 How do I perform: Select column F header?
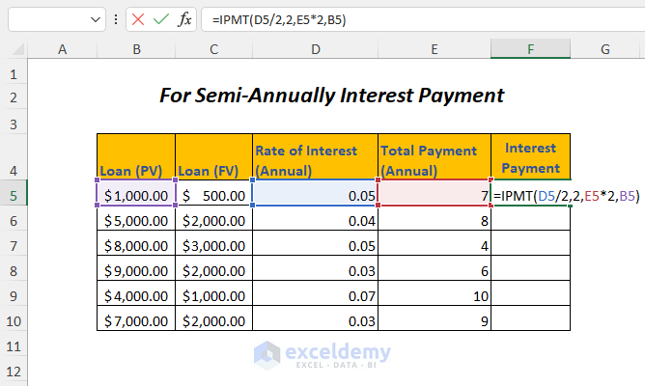[530, 49]
